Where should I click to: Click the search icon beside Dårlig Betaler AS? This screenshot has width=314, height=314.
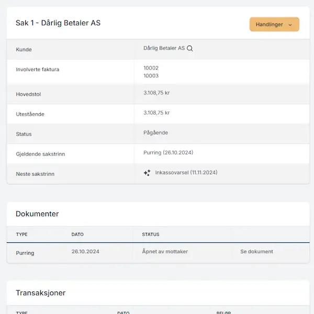(x=190, y=48)
